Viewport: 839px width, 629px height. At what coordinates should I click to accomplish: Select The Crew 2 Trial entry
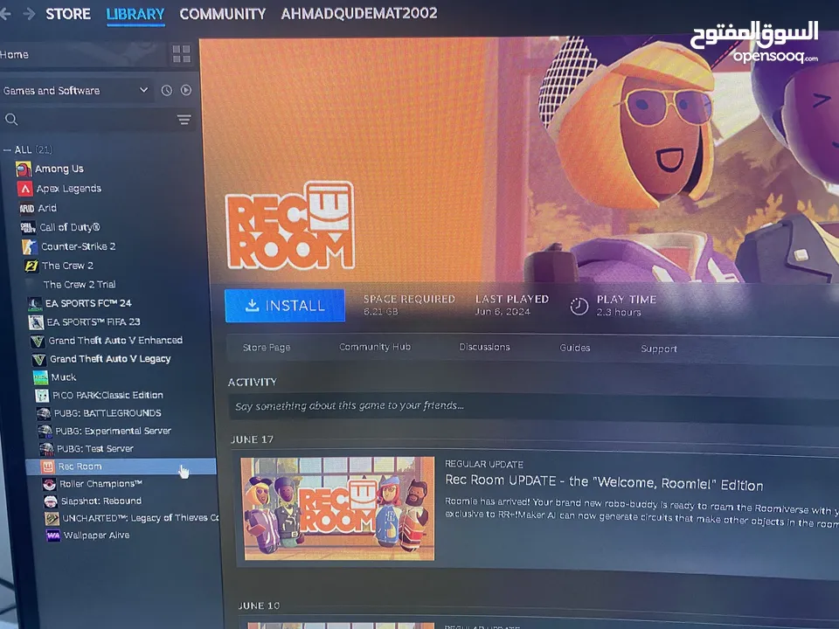[80, 285]
